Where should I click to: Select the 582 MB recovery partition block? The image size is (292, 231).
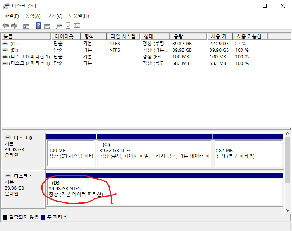click(x=248, y=151)
